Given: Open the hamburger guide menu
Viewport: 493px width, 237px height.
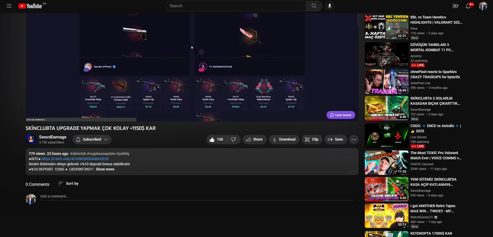Looking at the screenshot, I should pos(9,6).
